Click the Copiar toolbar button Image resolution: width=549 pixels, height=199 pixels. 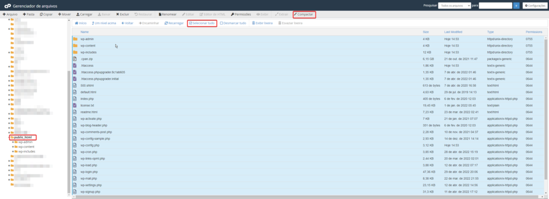click(x=46, y=14)
